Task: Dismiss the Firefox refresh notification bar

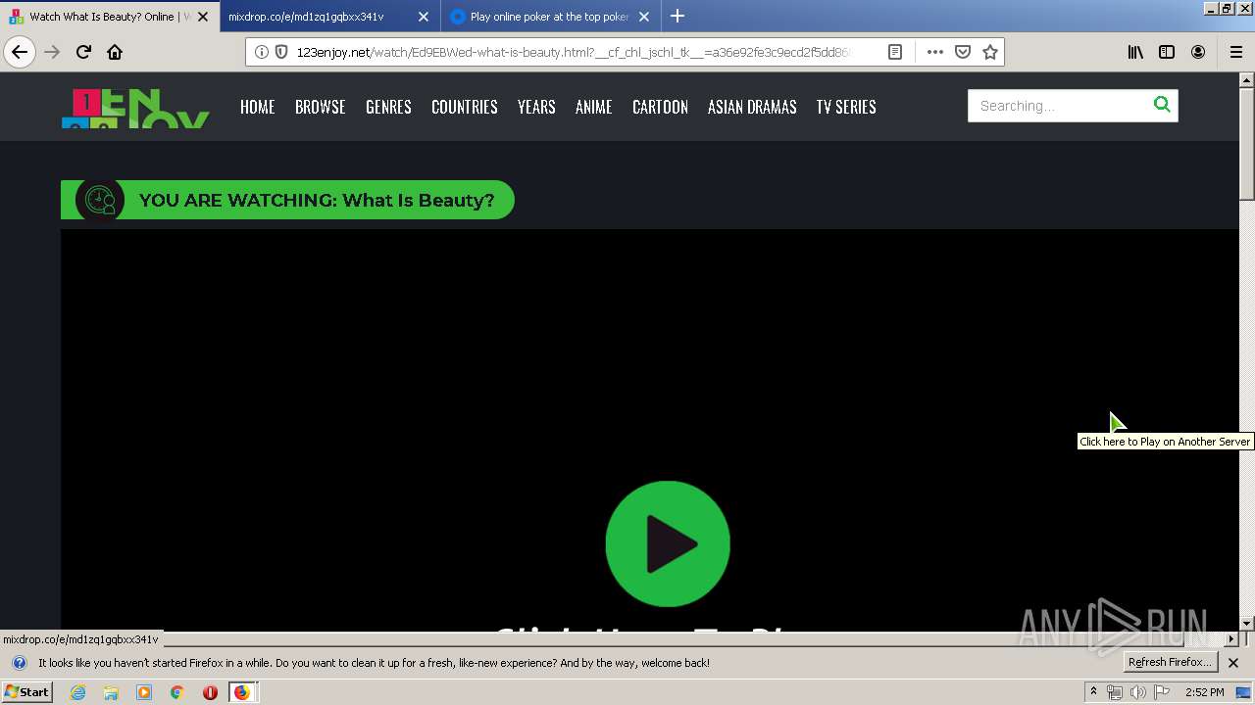Action: [1233, 663]
